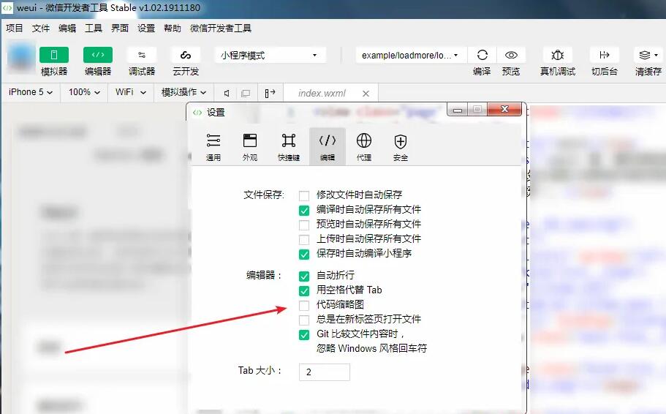Open the Tools (工具) menu
Viewport: 666px width, 414px height.
click(x=94, y=28)
